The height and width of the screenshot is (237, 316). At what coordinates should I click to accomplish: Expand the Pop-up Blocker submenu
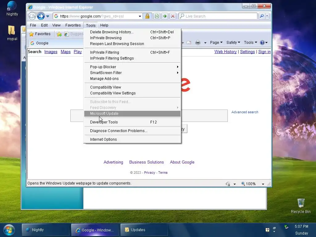click(132, 67)
